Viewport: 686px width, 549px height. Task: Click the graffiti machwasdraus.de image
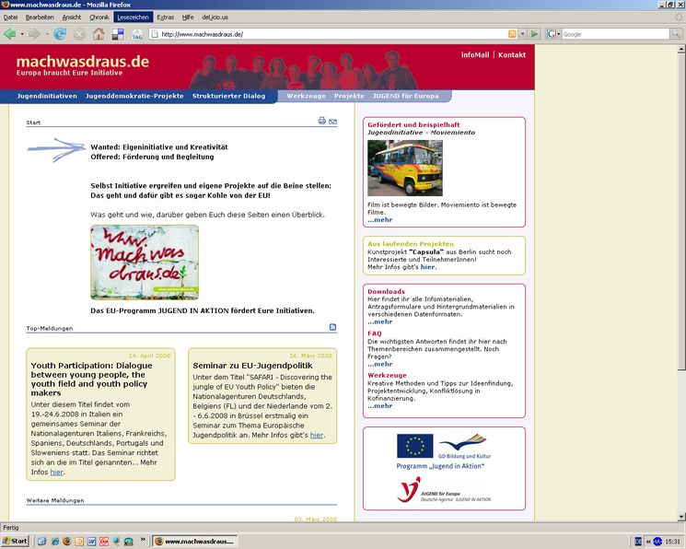click(145, 263)
